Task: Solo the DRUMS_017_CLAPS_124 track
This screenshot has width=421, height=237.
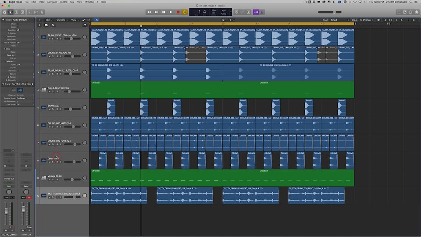Action: coord(53,56)
